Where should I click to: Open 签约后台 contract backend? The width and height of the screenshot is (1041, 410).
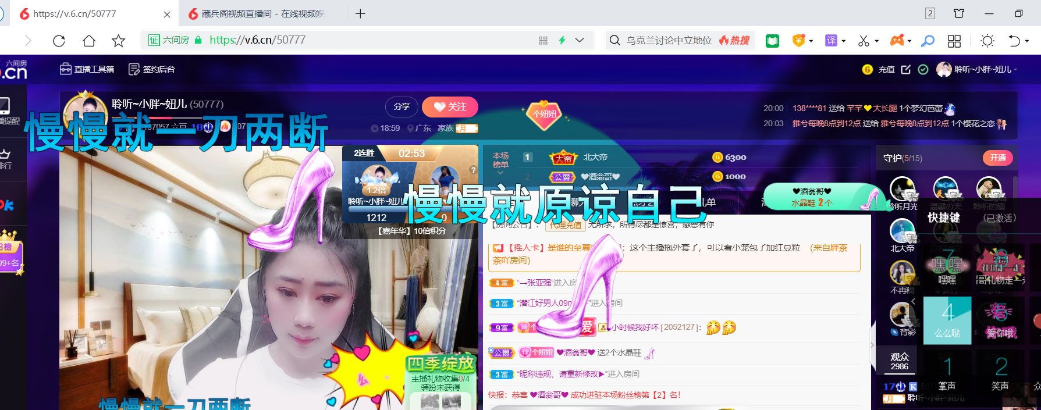tap(152, 69)
